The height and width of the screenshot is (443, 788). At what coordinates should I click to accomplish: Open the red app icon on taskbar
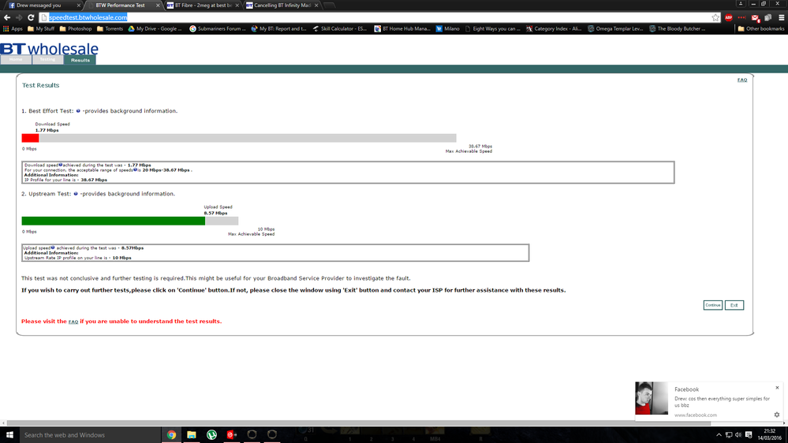(232, 435)
